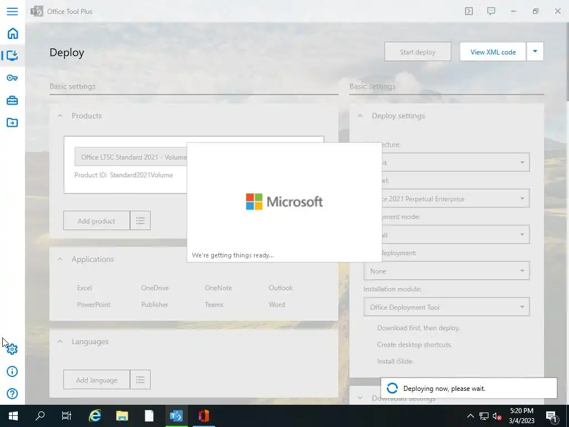Collapse the Deploy settings section
Image resolution: width=569 pixels, height=427 pixels.
[360, 116]
